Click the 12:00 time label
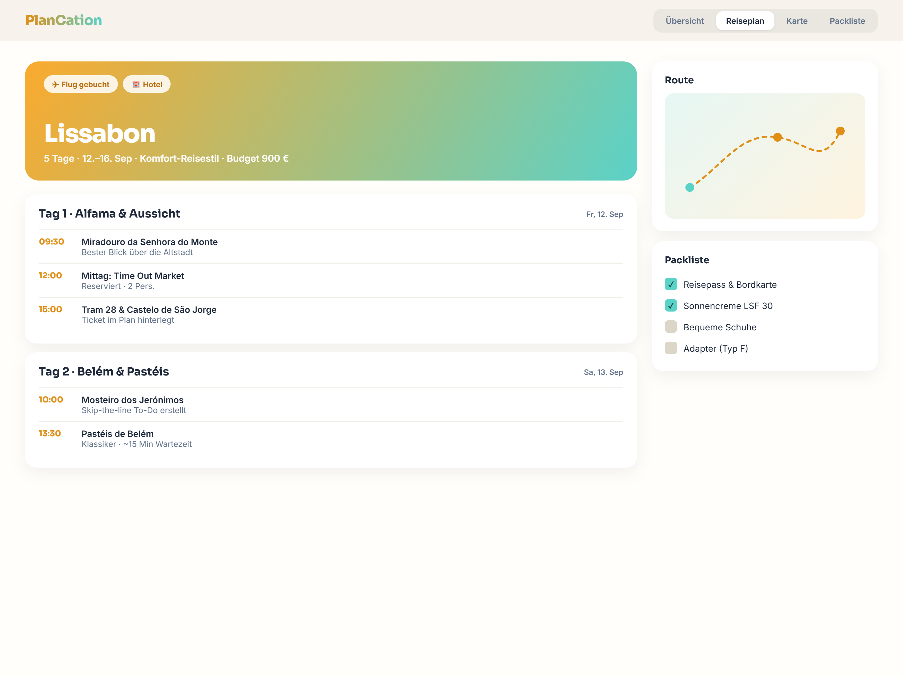This screenshot has height=677, width=903. (x=50, y=276)
